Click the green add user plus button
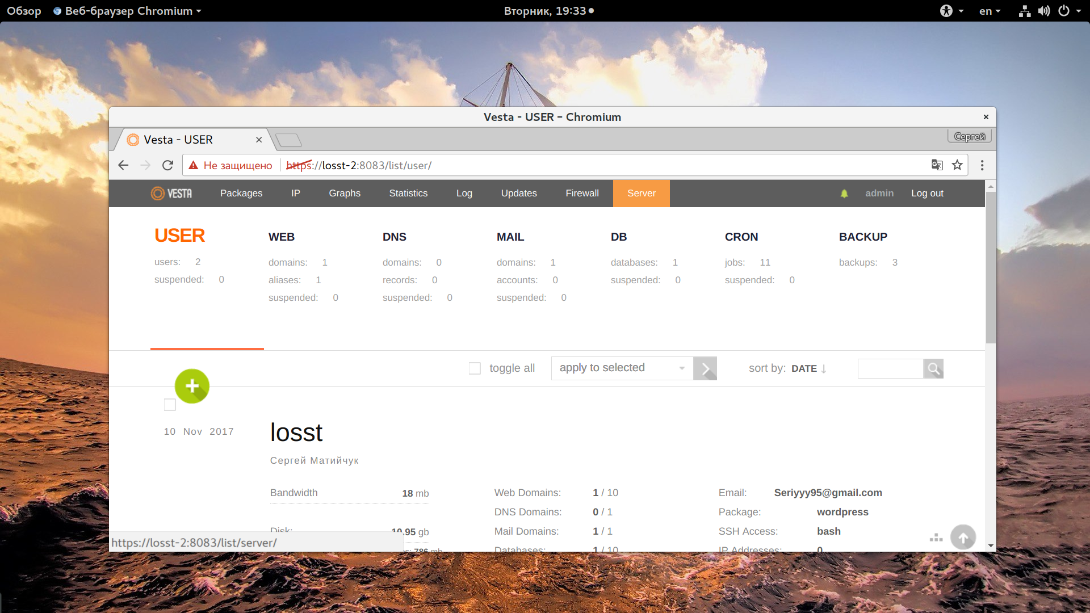The width and height of the screenshot is (1090, 613). [x=192, y=386]
